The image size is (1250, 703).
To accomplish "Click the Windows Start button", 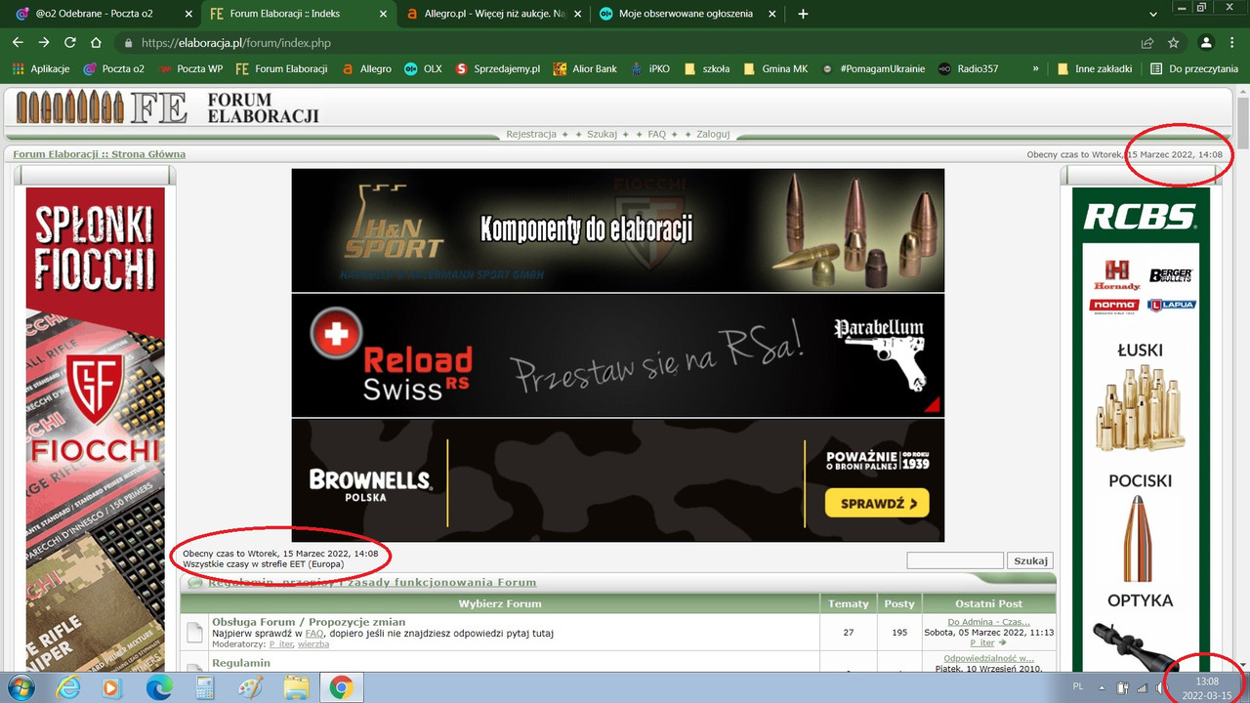I will pyautogui.click(x=21, y=687).
